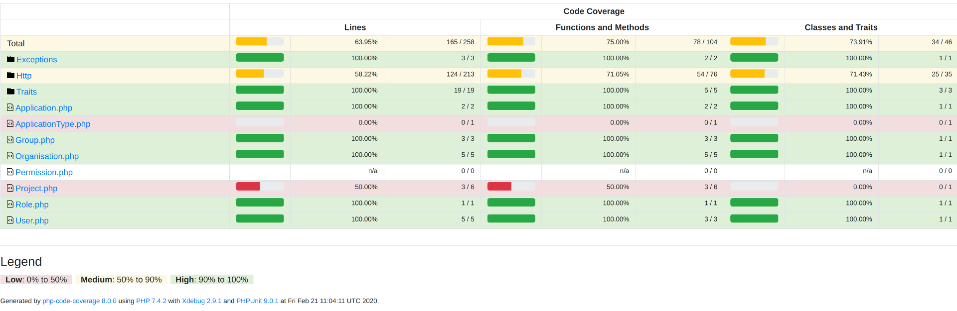The image size is (957, 311).
Task: Open the Project.php coverage report
Action: (36, 189)
